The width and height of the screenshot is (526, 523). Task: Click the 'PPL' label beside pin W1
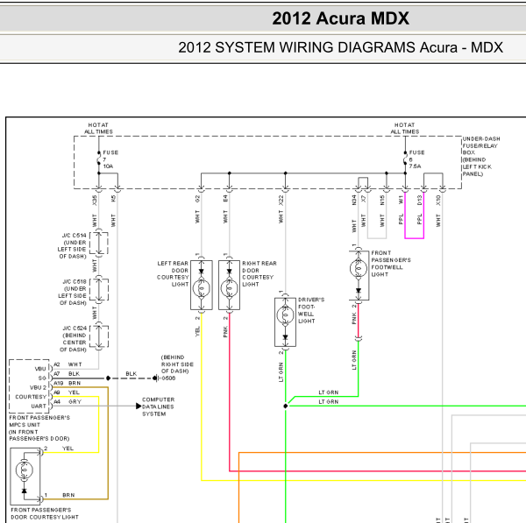tap(401, 219)
